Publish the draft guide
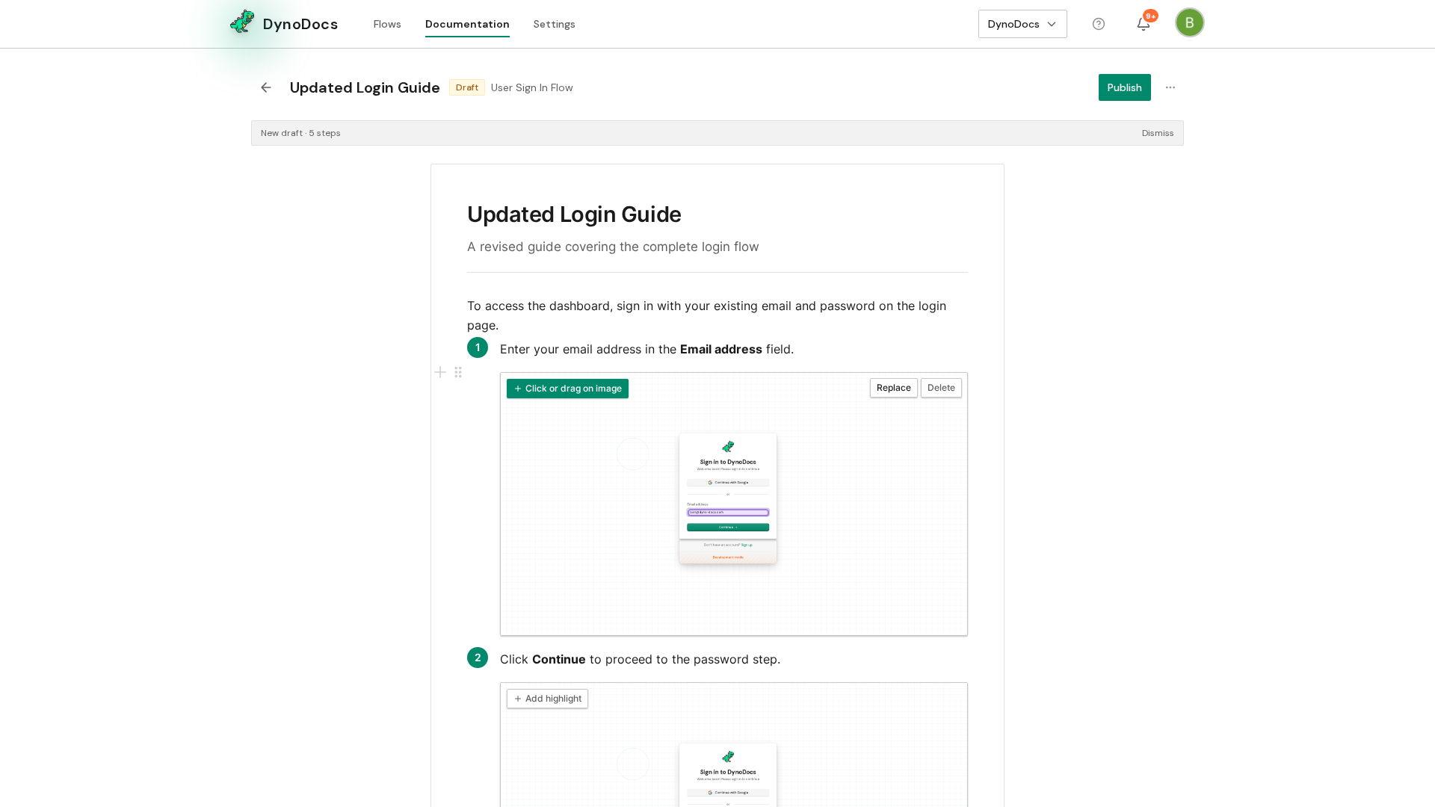1435x807 pixels. (1125, 87)
